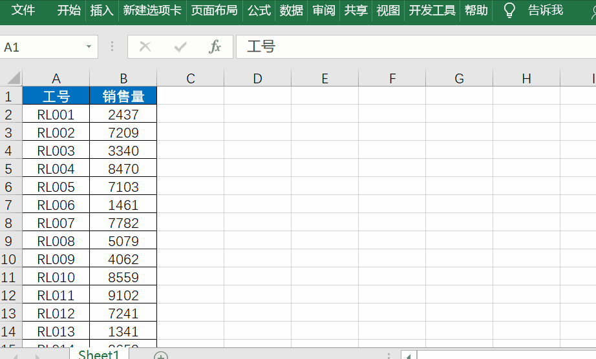Open the 数据 ribbon tab
The image size is (596, 359).
291,10
